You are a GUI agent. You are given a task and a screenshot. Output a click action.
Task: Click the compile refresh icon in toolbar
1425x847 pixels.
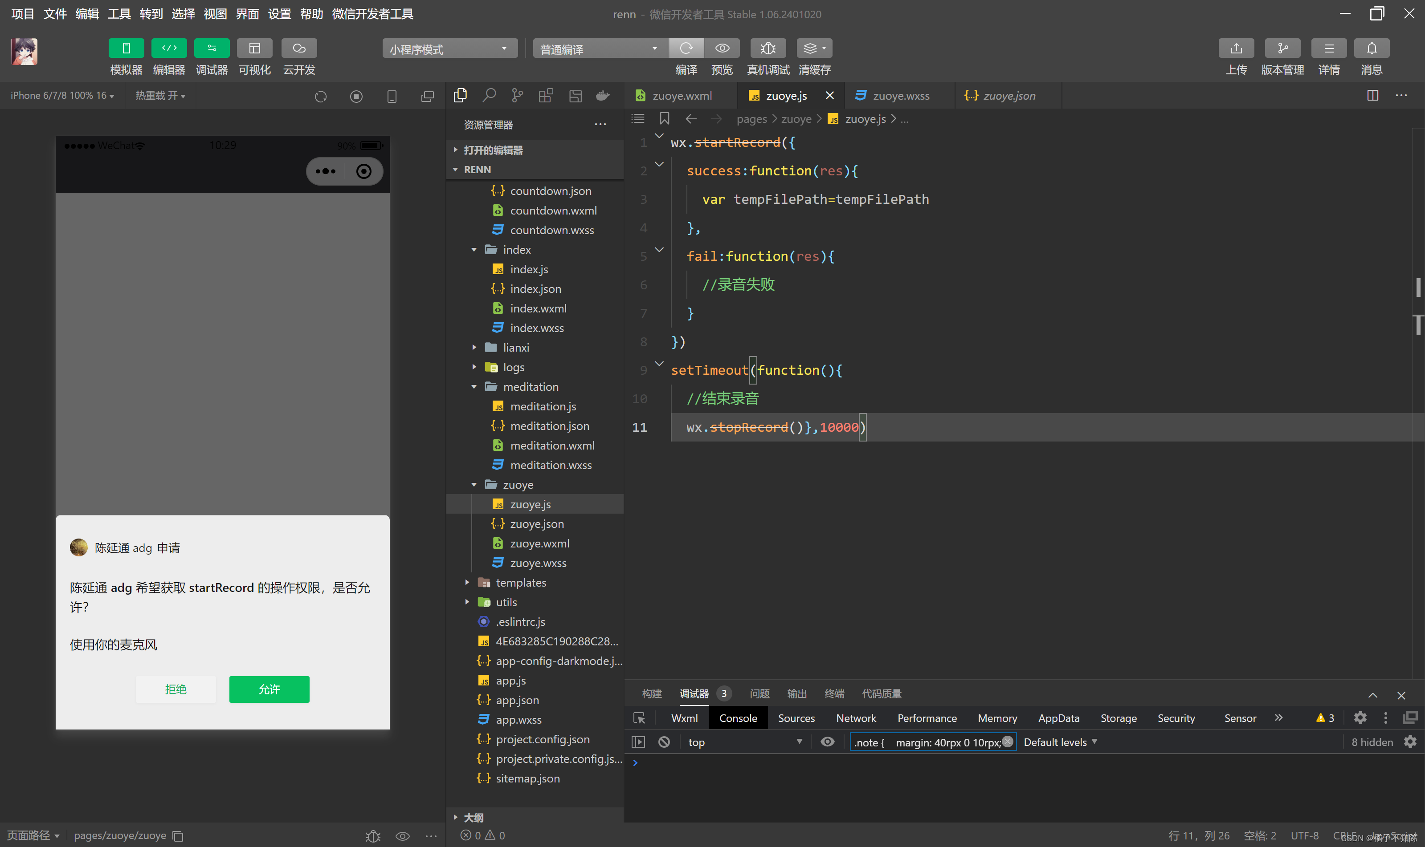[x=686, y=49]
